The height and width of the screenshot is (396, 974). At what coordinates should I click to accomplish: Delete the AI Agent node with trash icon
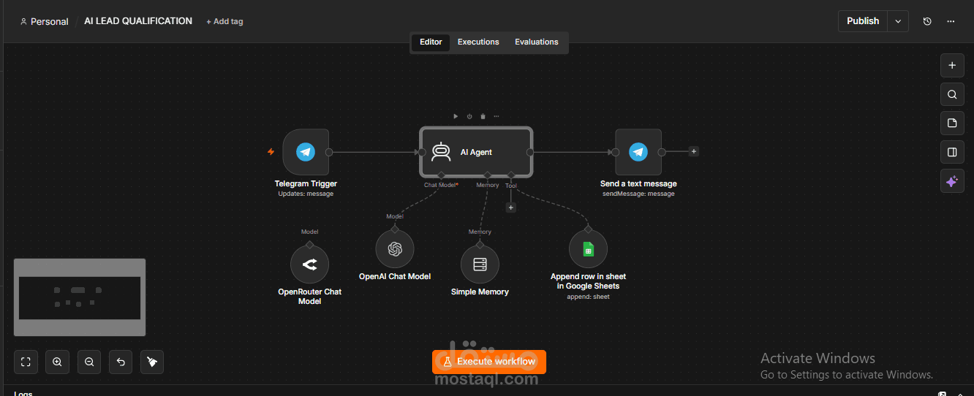(x=483, y=116)
